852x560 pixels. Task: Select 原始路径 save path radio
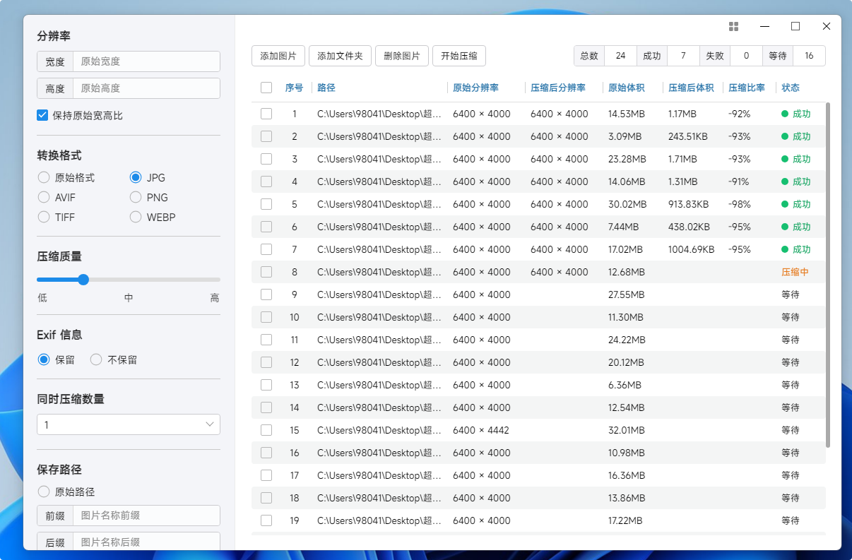click(44, 492)
